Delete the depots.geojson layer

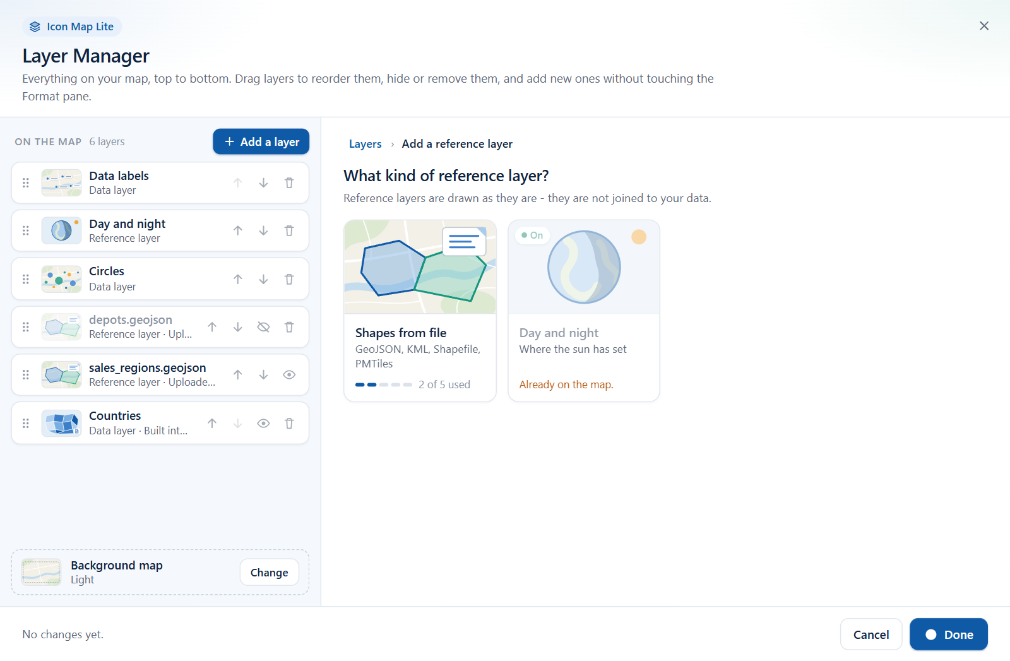coord(289,327)
